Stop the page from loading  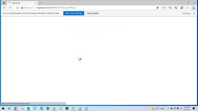pos(10,8)
